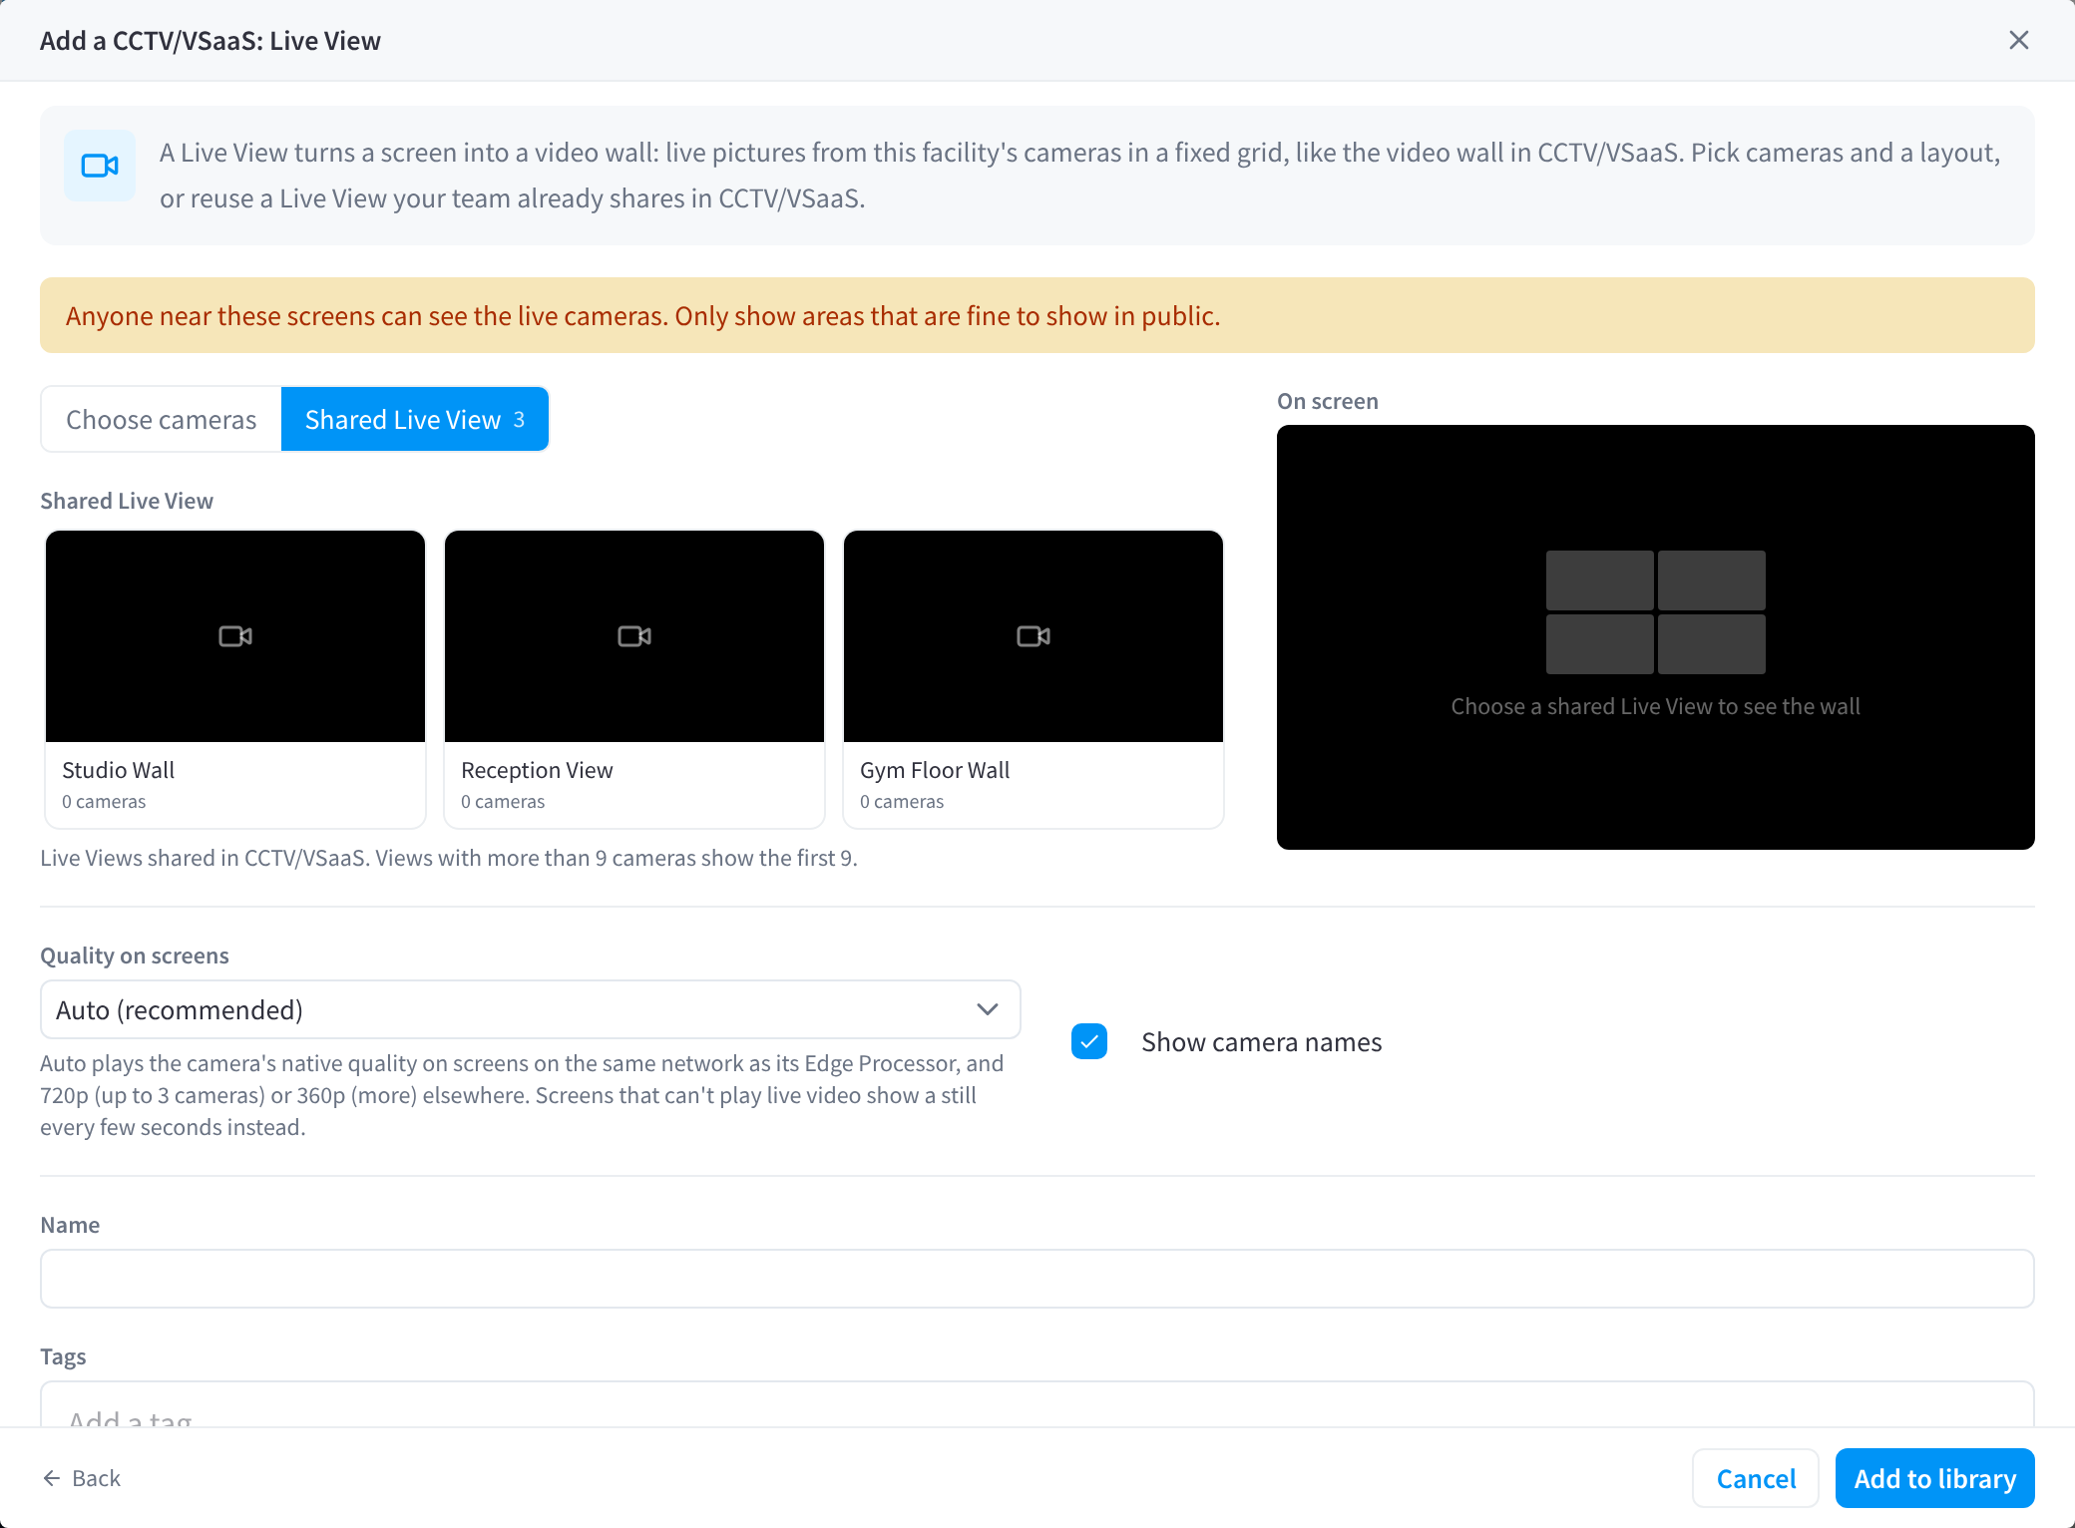Focus the Tags input field

(1037, 1404)
